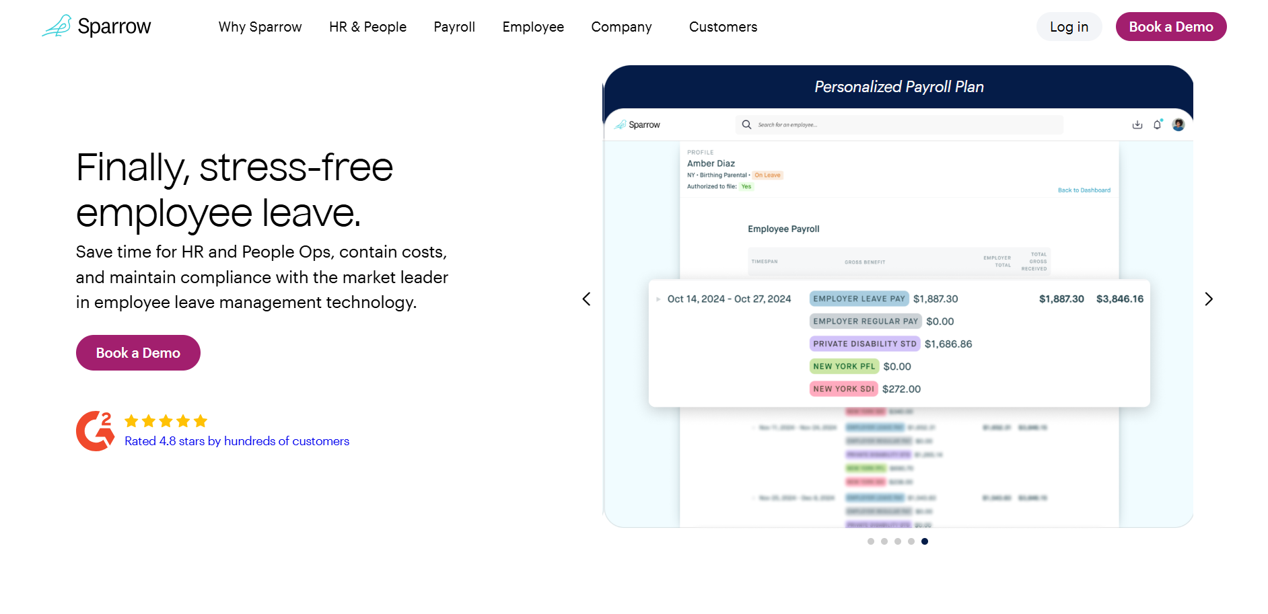Click Book a Demo below hero text

coord(138,352)
